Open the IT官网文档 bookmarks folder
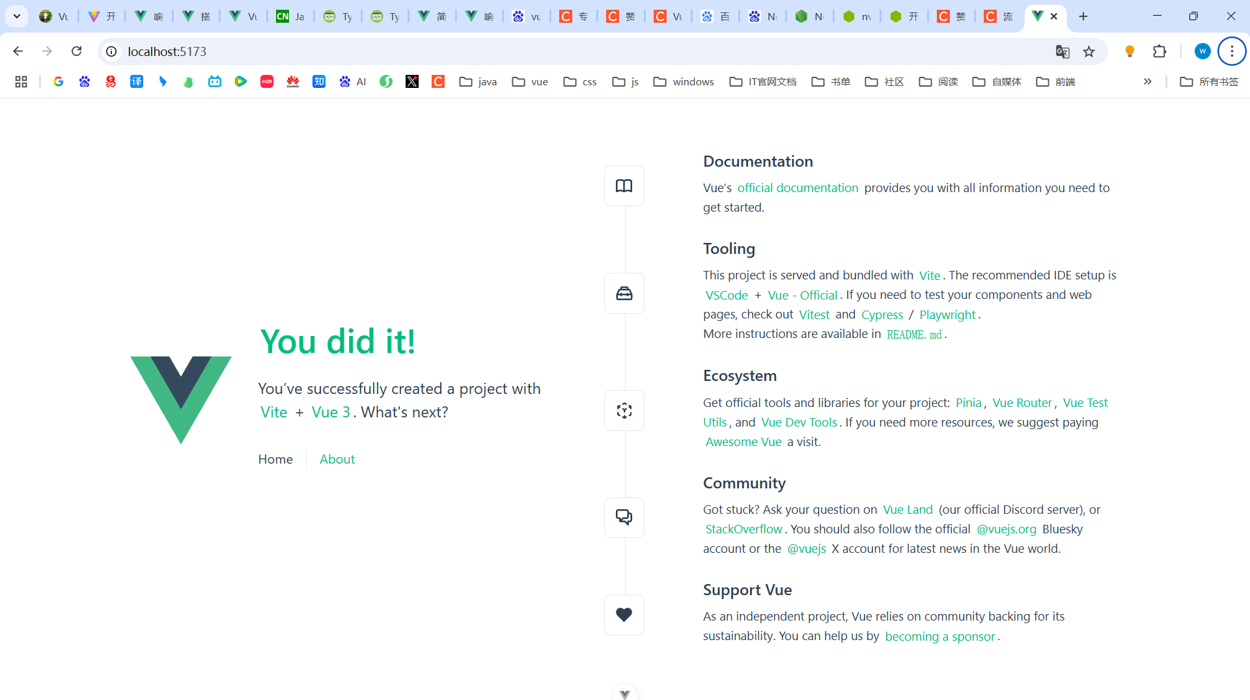Image resolution: width=1250 pixels, height=700 pixels. [762, 81]
